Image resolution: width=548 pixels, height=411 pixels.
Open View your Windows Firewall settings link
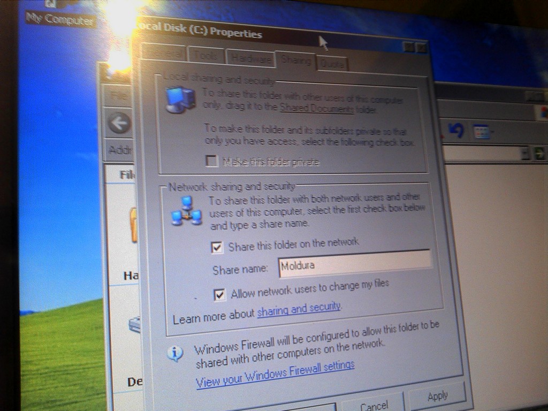point(275,374)
